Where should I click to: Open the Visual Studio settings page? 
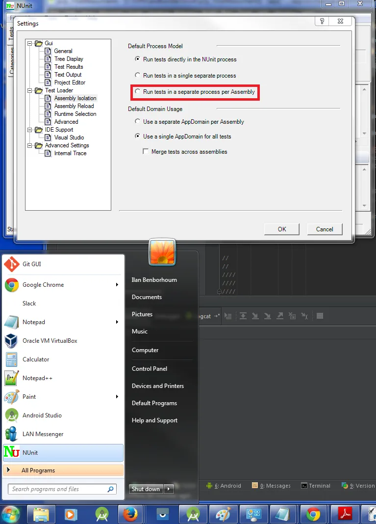69,138
